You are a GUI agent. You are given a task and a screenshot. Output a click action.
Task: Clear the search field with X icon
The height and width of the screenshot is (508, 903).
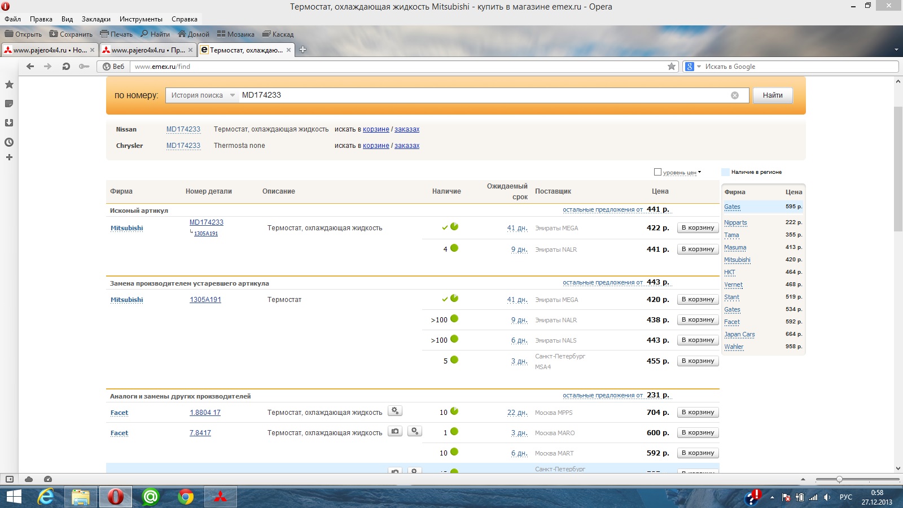click(x=734, y=95)
